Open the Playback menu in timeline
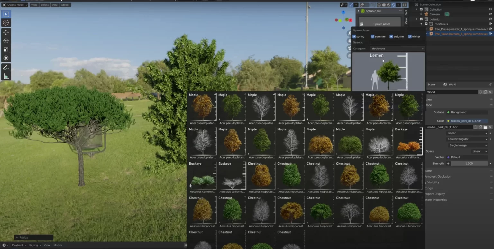 [x=19, y=245]
